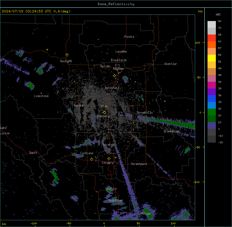The height and width of the screenshot is (227, 232).
Task: Click the Banff label
Action: pos(33,153)
